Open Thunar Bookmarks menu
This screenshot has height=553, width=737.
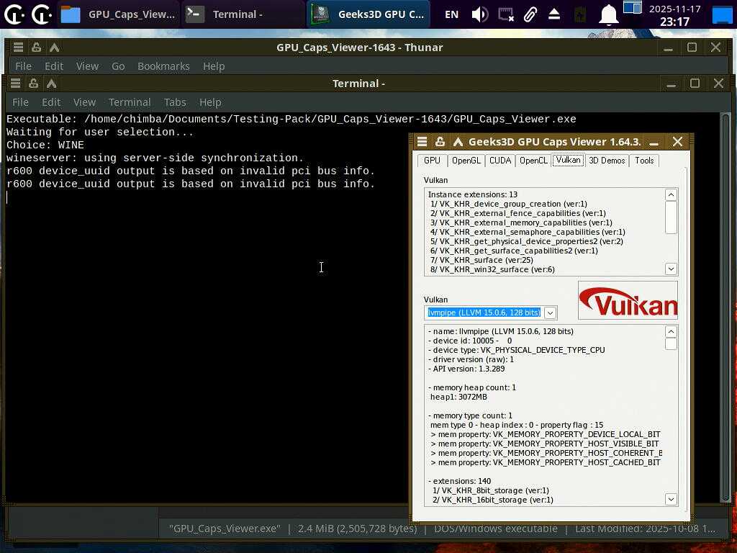[x=163, y=66]
